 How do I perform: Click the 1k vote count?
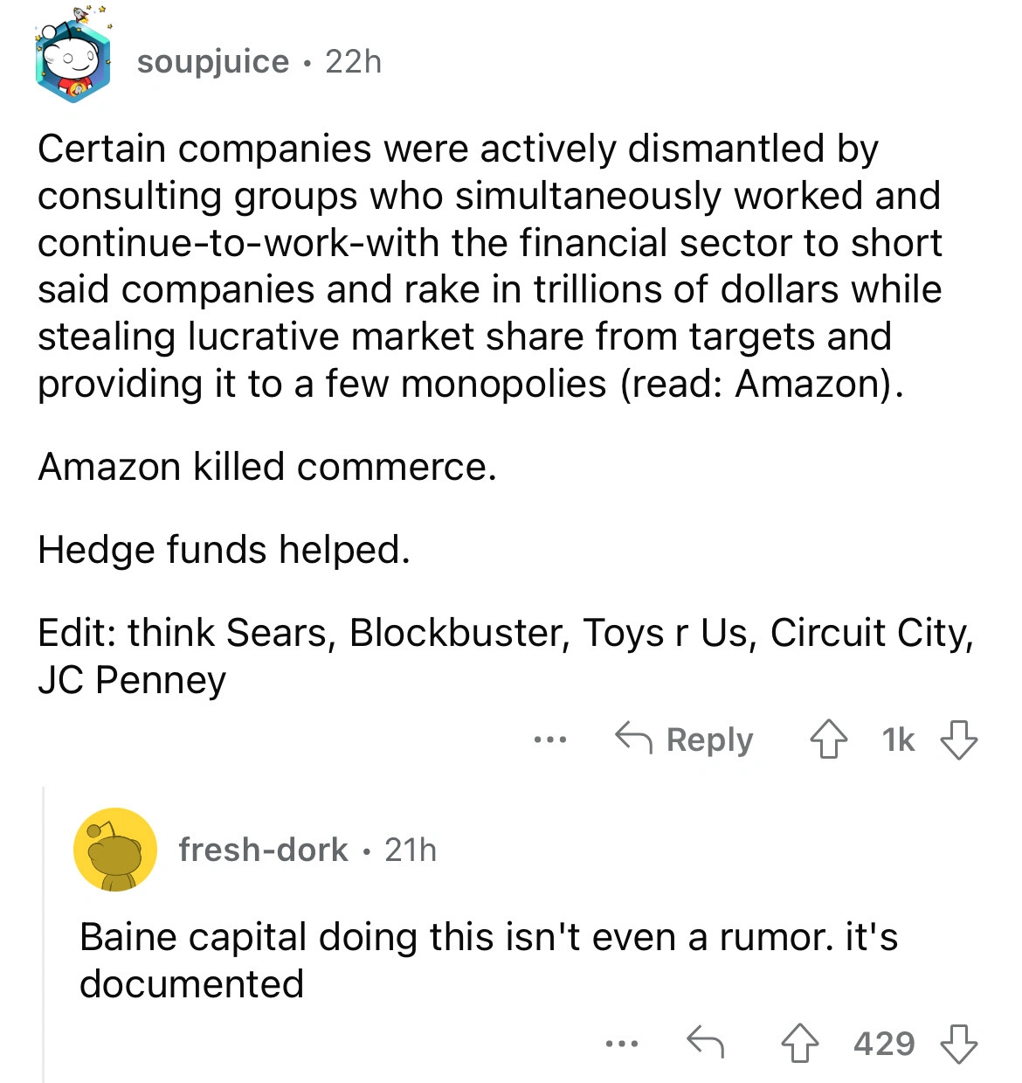click(898, 740)
